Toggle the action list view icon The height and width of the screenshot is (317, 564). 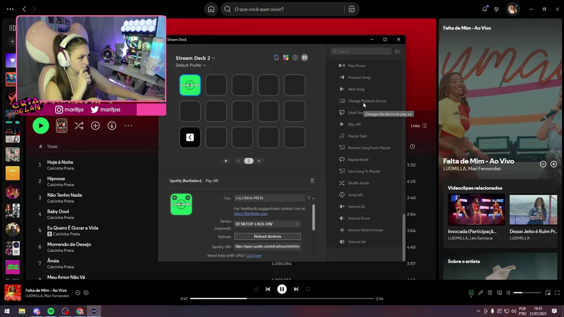pos(397,52)
